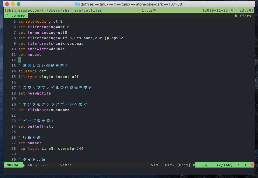The image size is (258, 178).
Task: Click the git hunk summary +0 ~1 -13
Action: click(x=38, y=165)
